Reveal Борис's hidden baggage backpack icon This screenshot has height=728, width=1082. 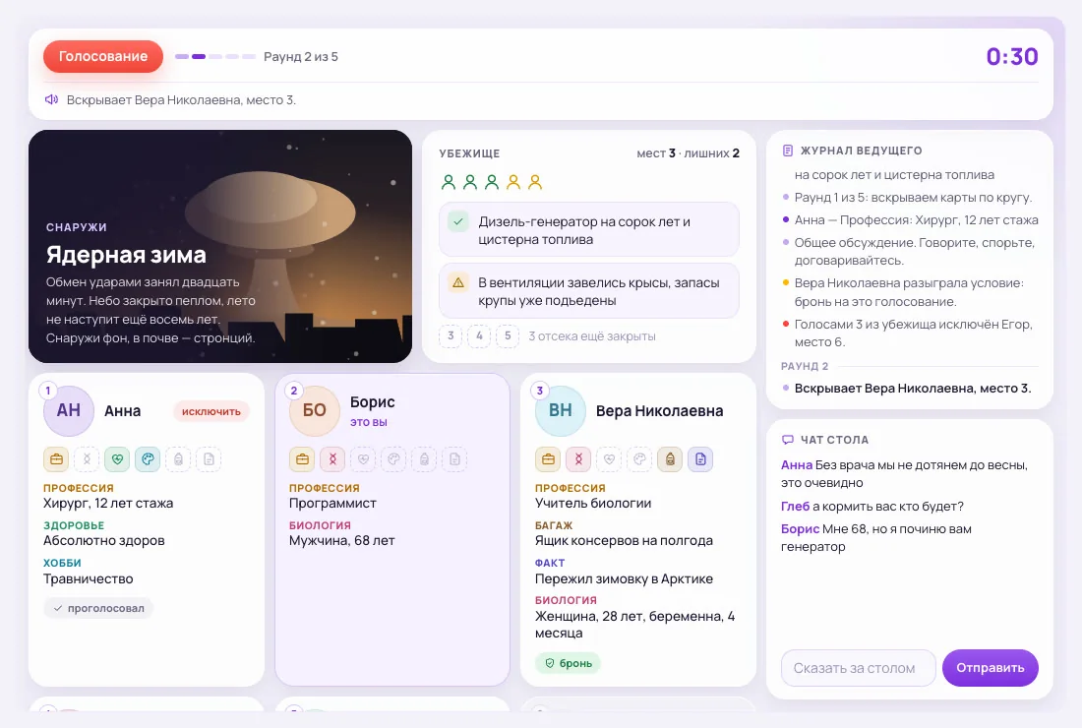click(x=424, y=458)
